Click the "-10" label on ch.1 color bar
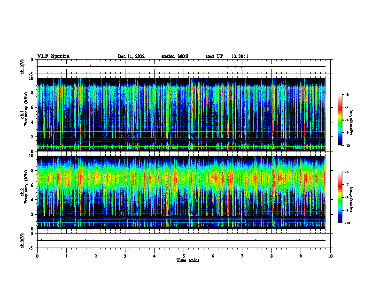Screen dimensions: 372x287 pos(347,146)
